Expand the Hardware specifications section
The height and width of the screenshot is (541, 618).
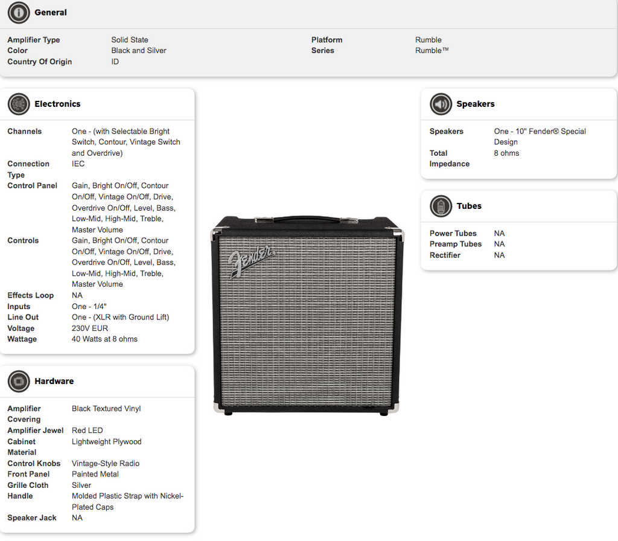coord(54,381)
